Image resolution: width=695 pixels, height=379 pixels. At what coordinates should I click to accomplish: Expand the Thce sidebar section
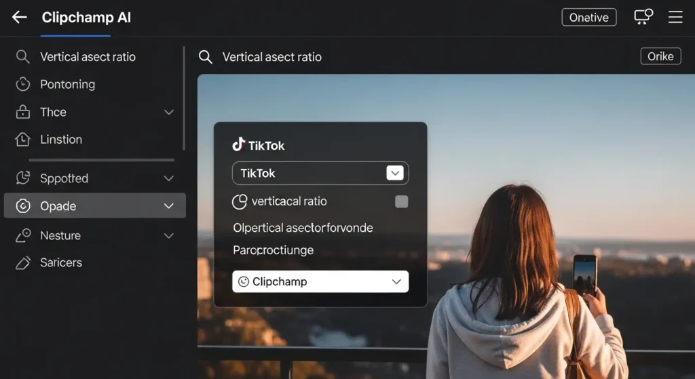169,112
